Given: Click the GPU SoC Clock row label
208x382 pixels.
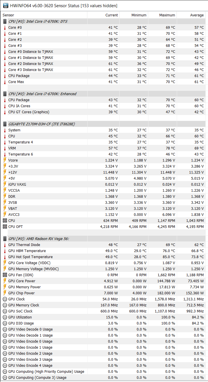Looking at the screenshot, I should (x=20, y=311).
